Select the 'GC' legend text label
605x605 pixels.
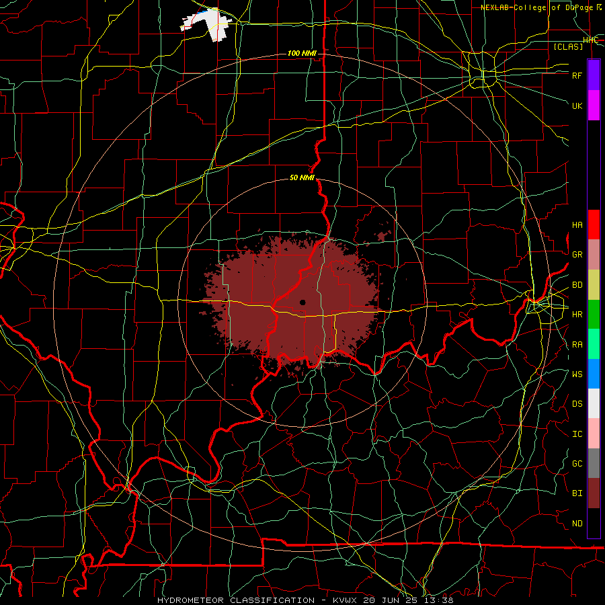click(x=577, y=464)
